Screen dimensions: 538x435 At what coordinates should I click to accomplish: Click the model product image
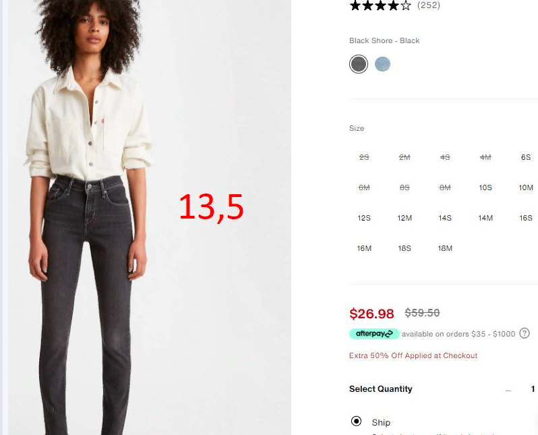pyautogui.click(x=150, y=217)
